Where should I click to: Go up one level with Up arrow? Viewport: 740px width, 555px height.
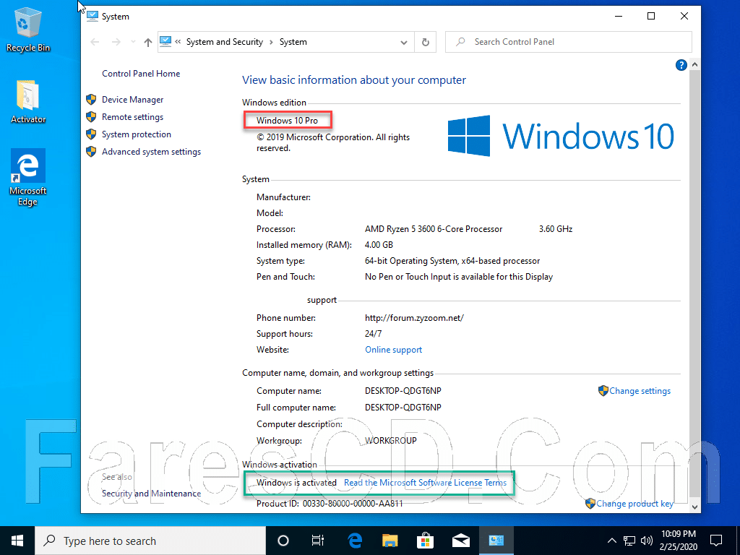148,42
